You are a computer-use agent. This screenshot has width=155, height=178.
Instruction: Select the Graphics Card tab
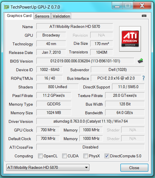point(19,16)
